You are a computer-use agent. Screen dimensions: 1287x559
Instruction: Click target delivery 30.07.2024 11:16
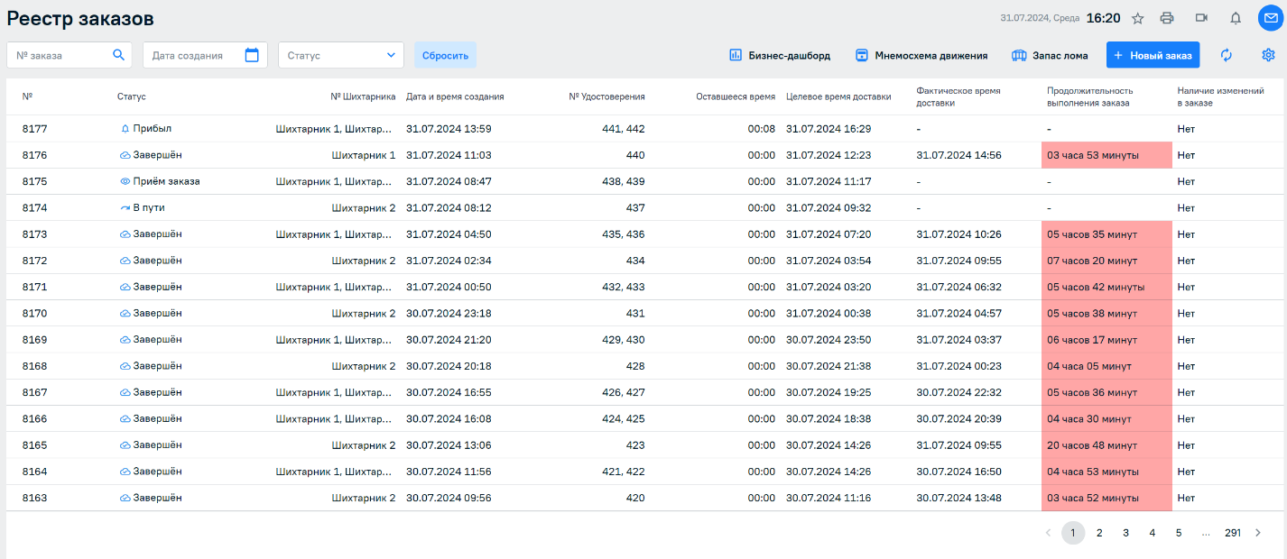(829, 498)
